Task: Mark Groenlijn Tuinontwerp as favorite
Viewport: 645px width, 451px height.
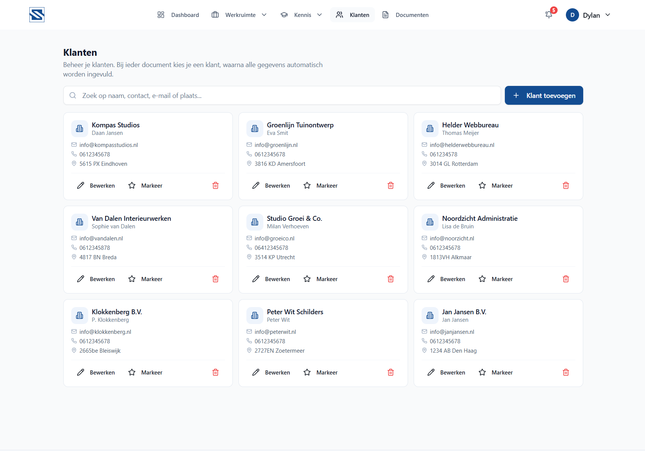Action: [321, 185]
